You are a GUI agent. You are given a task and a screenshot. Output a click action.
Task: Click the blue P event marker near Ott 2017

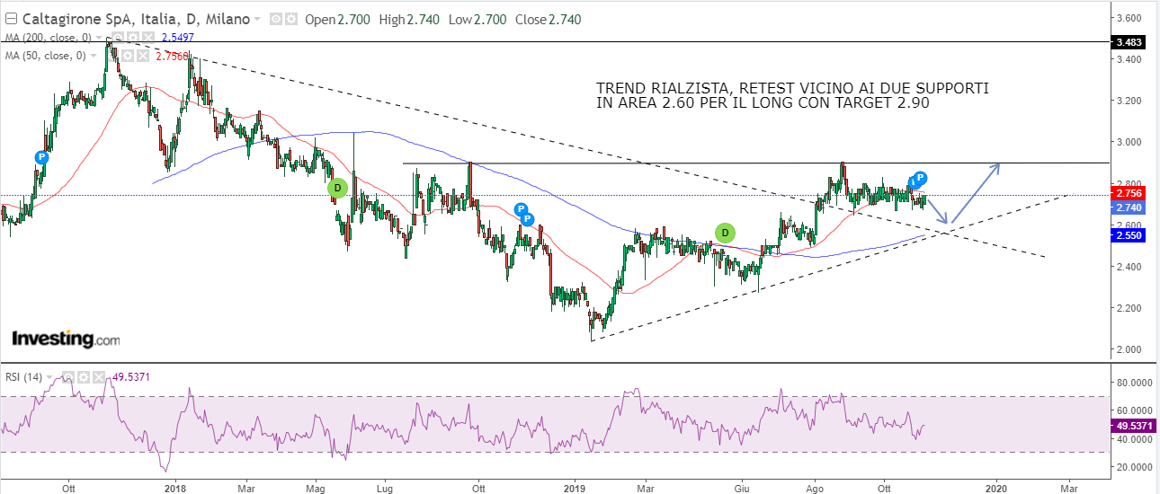(x=41, y=156)
